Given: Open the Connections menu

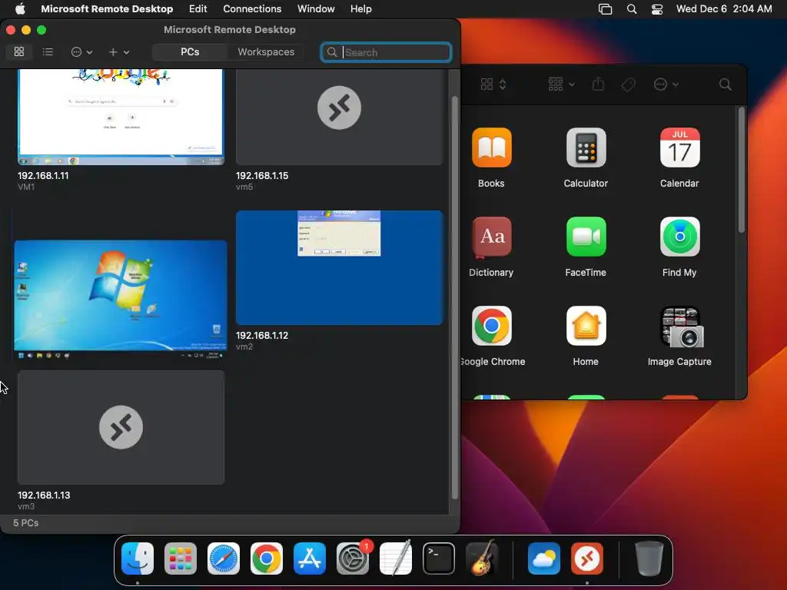Looking at the screenshot, I should [252, 8].
